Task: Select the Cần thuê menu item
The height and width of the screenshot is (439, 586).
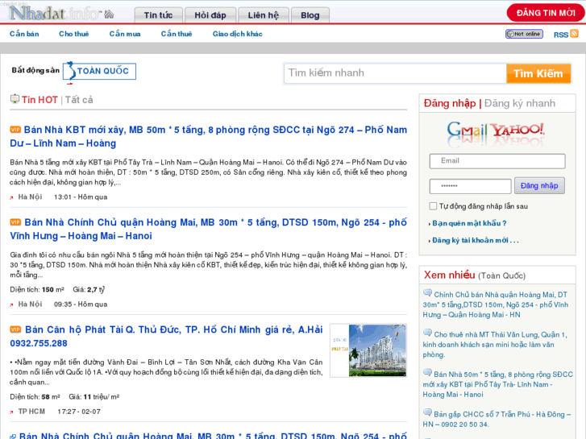Action: (177, 34)
